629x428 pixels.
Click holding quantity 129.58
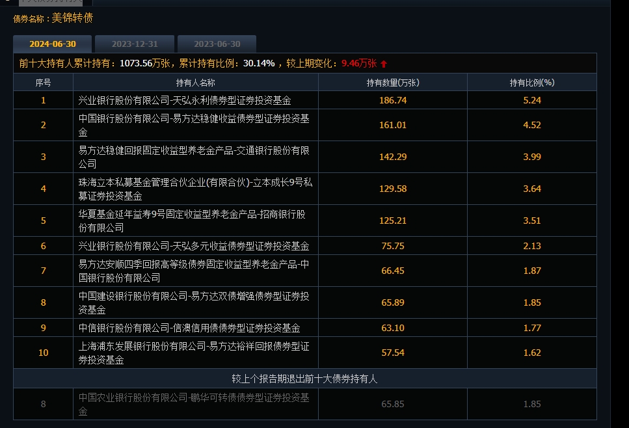(x=393, y=189)
